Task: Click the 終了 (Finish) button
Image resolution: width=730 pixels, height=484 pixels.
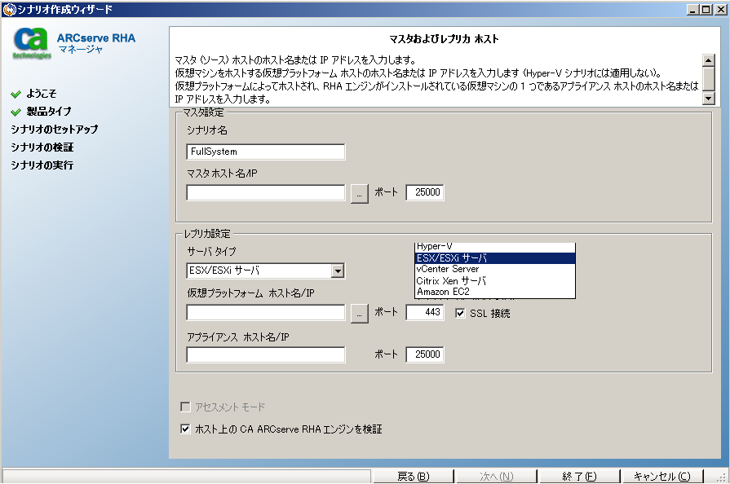Action: [x=575, y=475]
